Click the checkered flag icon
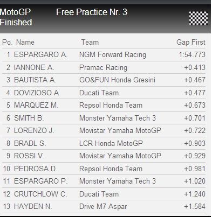Image resolution: width=212 pixels, height=217 pixels. [x=199, y=18]
